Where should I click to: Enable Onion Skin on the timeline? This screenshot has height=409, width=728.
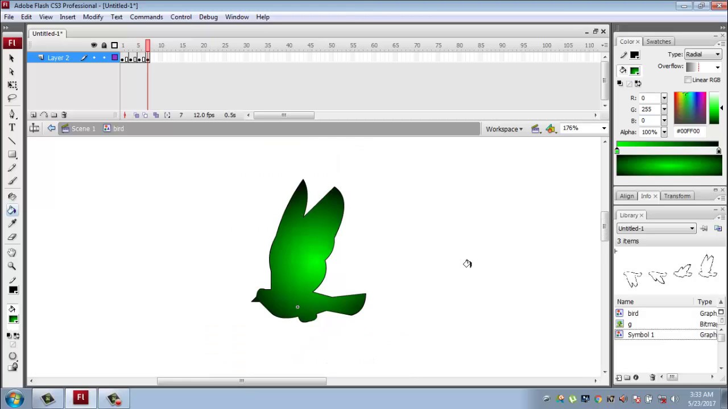[x=136, y=115]
